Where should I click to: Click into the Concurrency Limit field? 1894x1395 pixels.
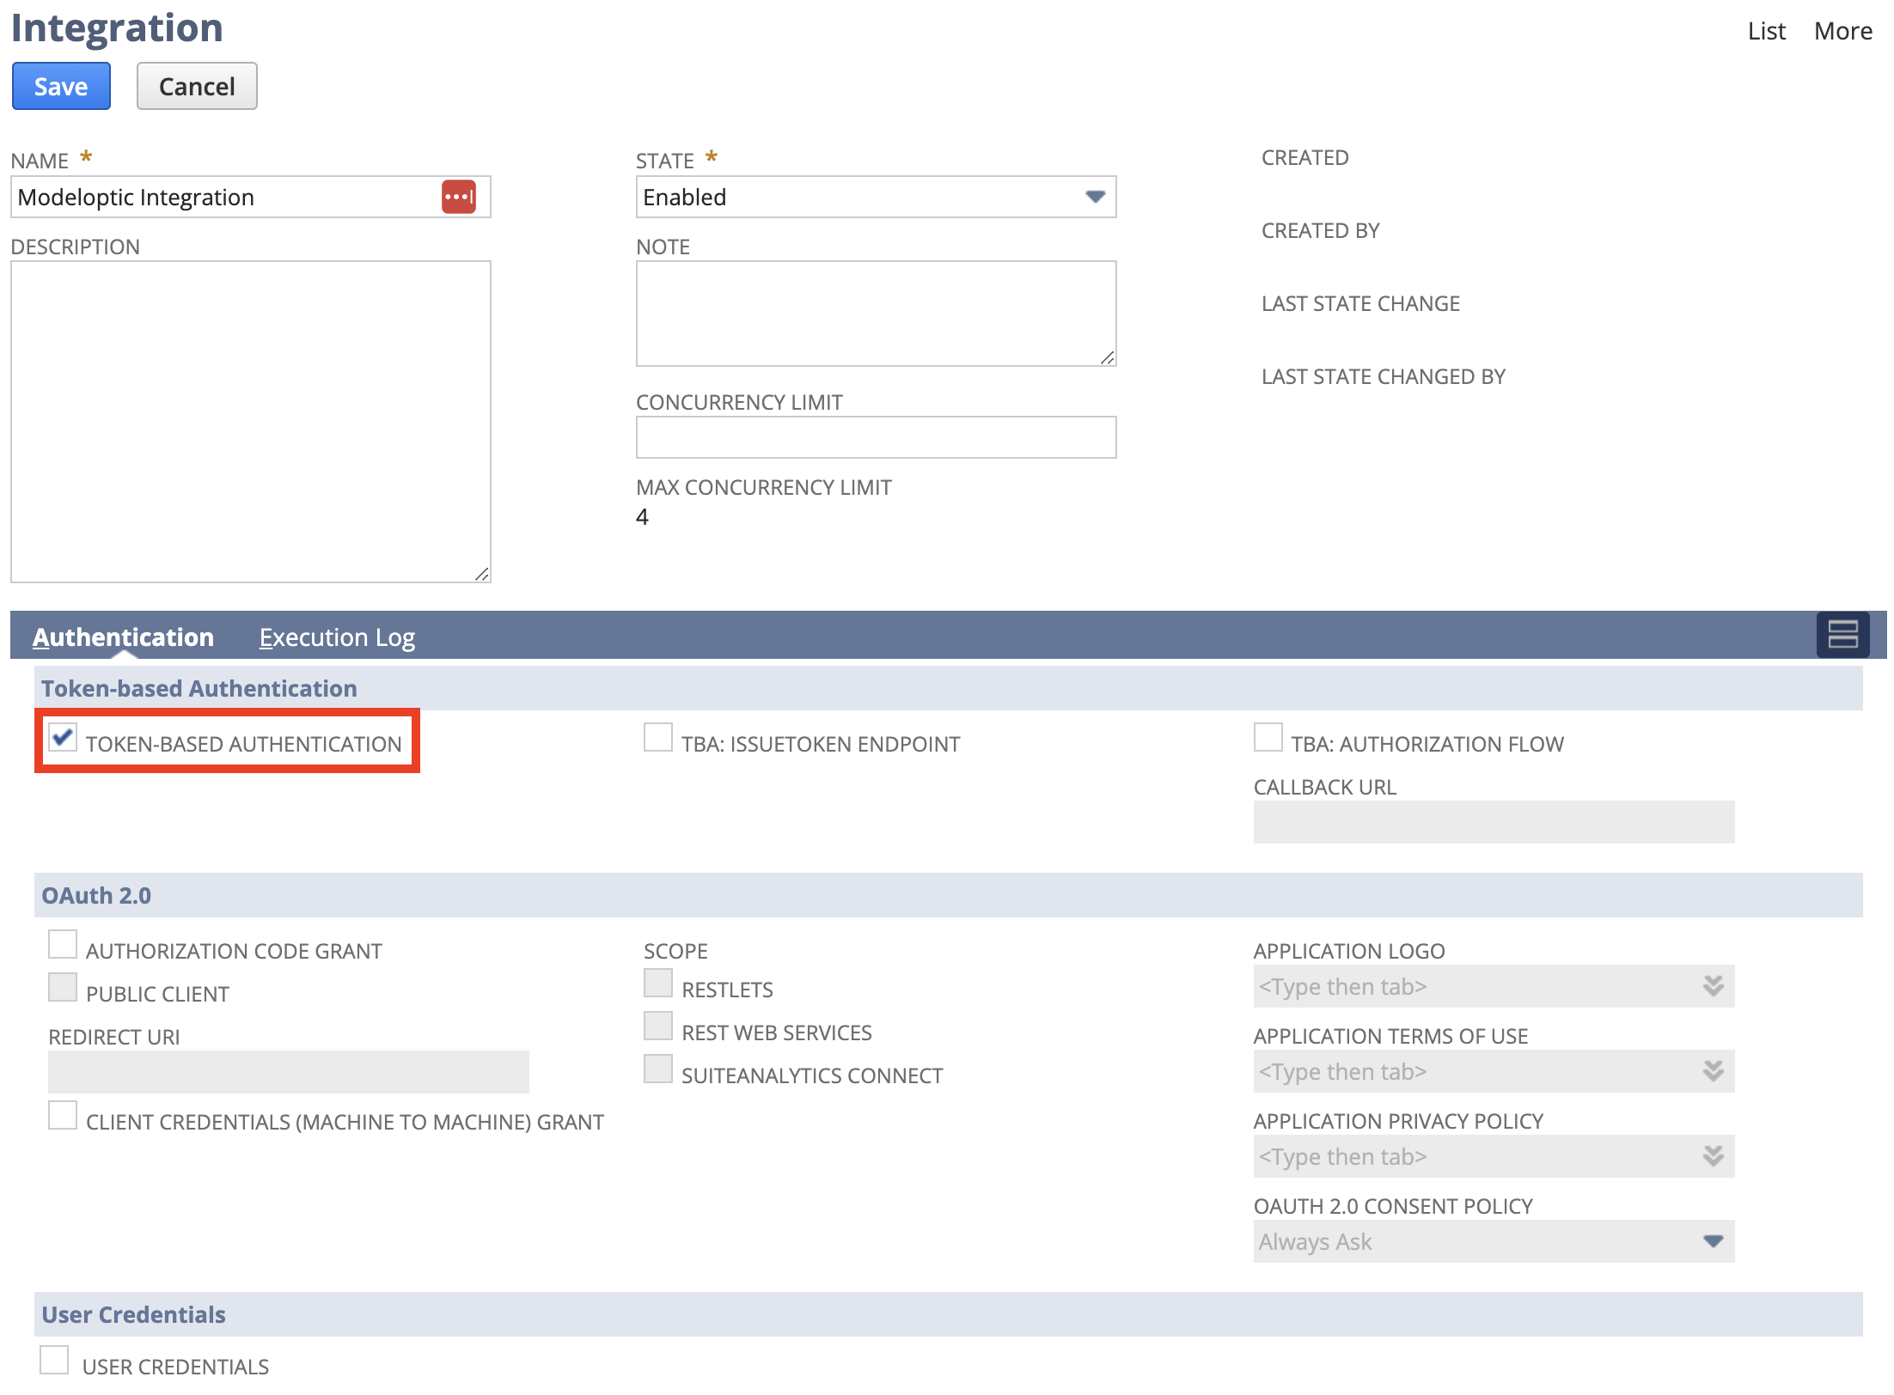(875, 437)
